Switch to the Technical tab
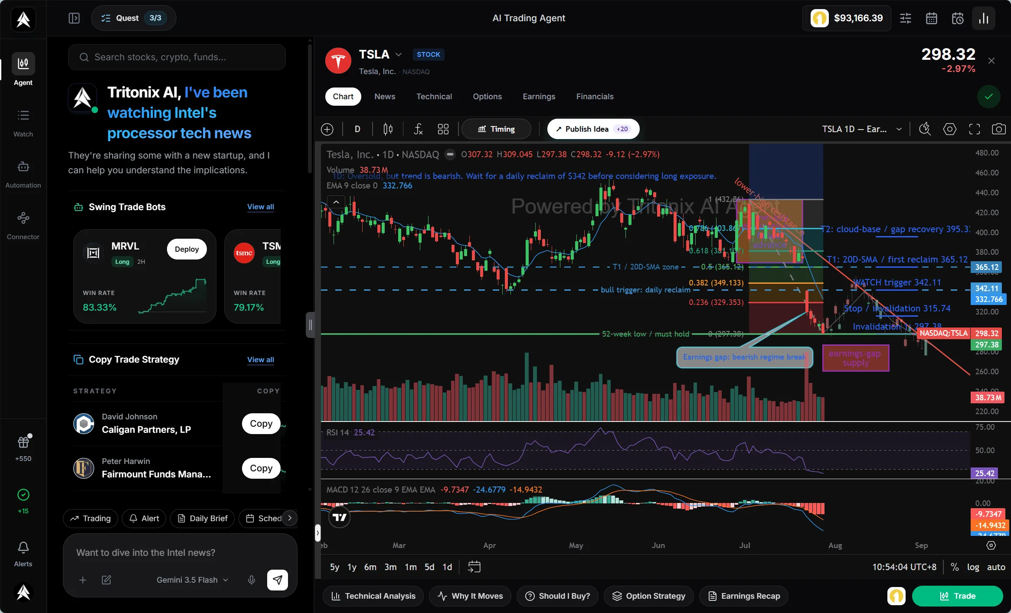 (x=434, y=97)
